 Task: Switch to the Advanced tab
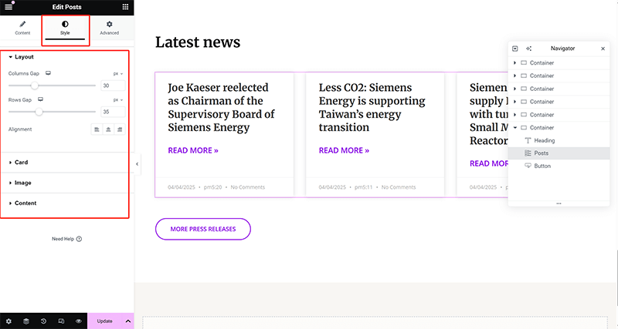(x=109, y=29)
